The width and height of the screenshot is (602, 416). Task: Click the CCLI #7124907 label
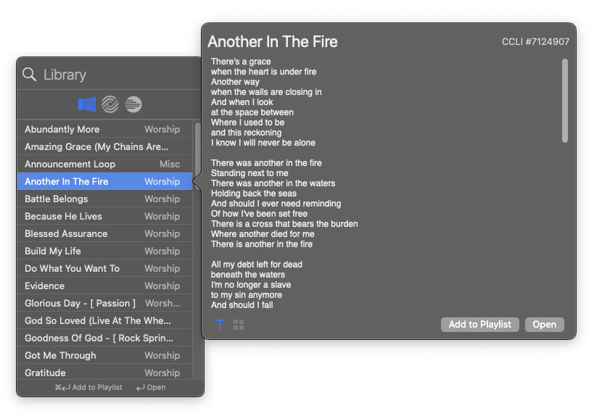(535, 42)
